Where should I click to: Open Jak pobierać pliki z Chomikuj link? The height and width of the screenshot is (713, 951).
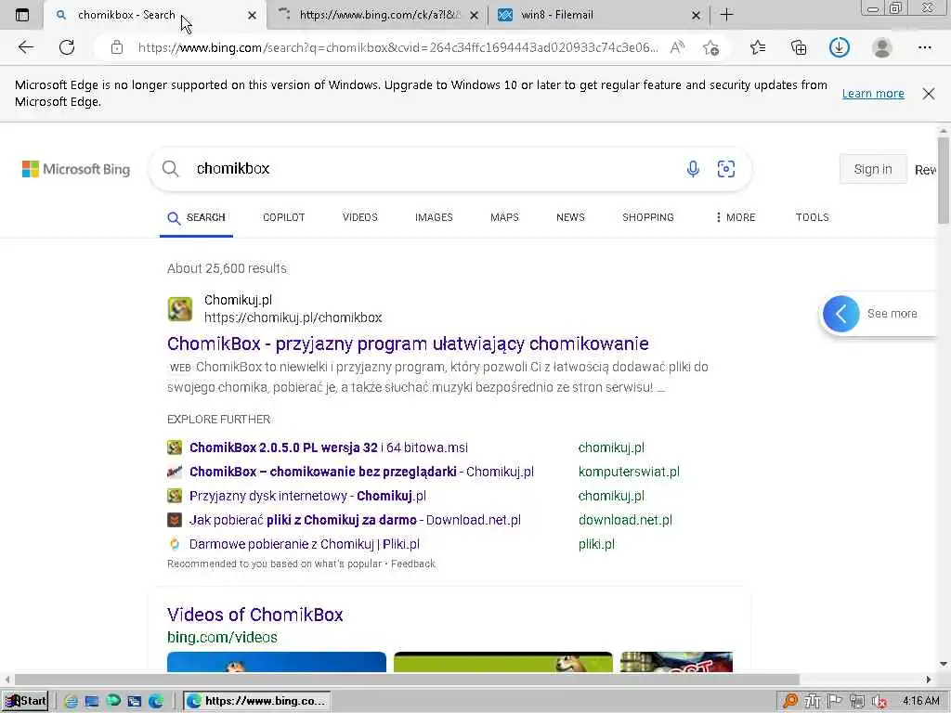tap(355, 520)
